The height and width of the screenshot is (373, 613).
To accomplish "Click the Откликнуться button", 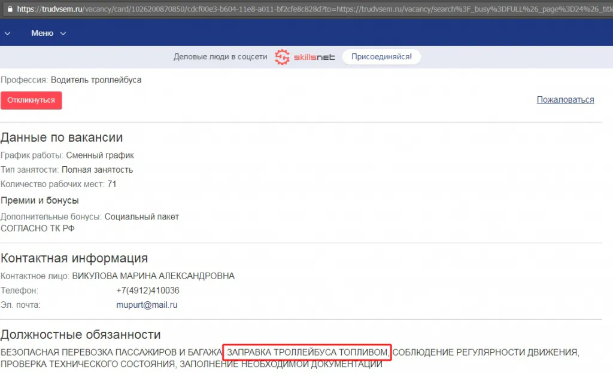I will [x=31, y=100].
